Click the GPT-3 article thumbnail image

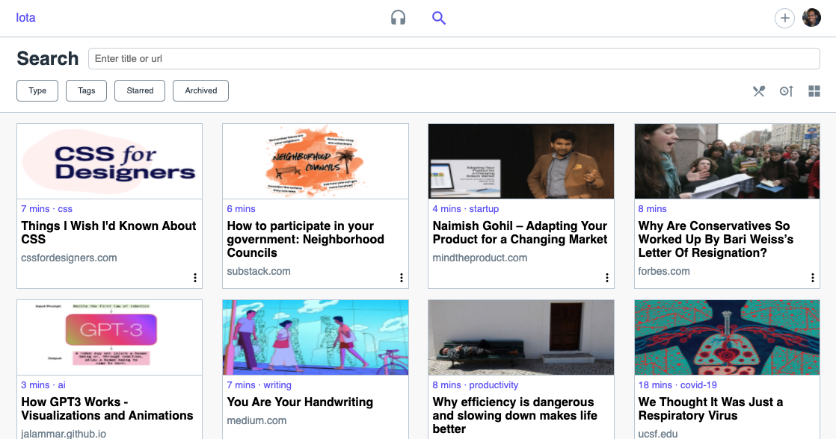(109, 337)
